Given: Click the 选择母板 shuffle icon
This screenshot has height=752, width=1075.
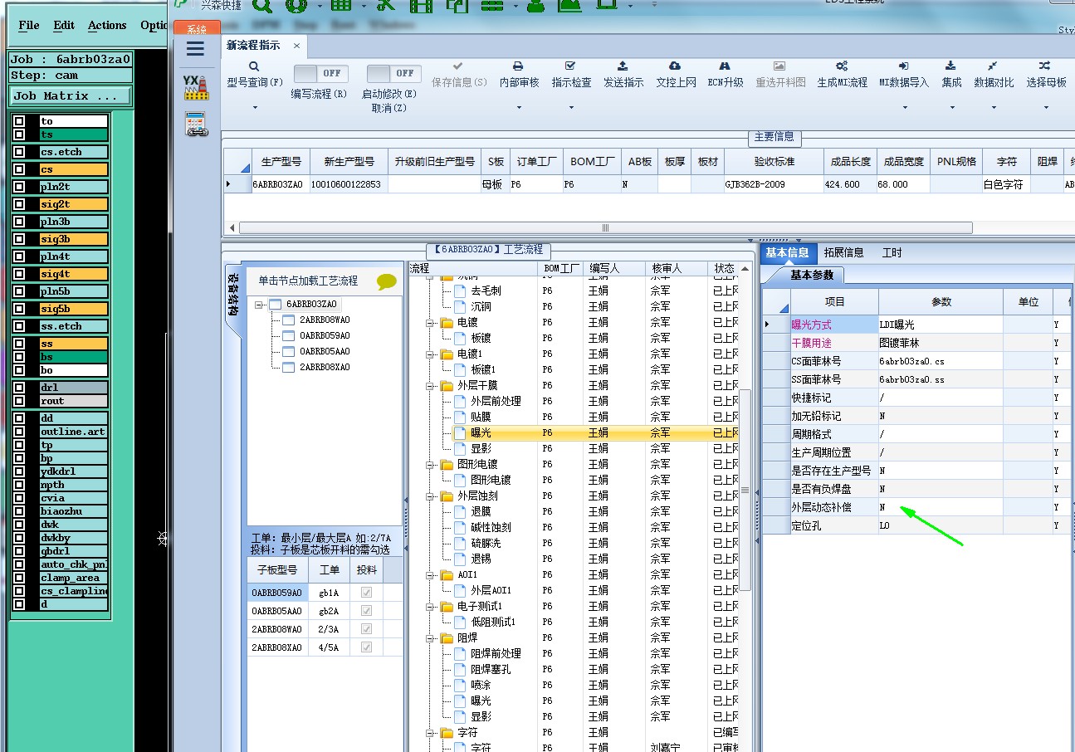Looking at the screenshot, I should [x=1045, y=66].
